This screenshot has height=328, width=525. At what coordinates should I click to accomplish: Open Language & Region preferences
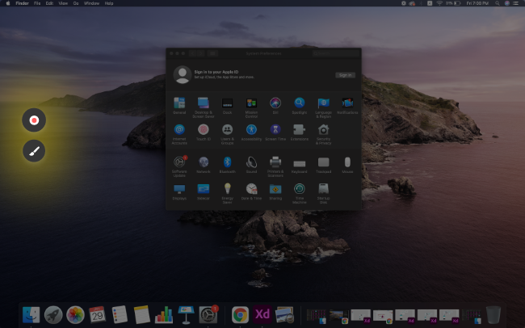[323, 107]
